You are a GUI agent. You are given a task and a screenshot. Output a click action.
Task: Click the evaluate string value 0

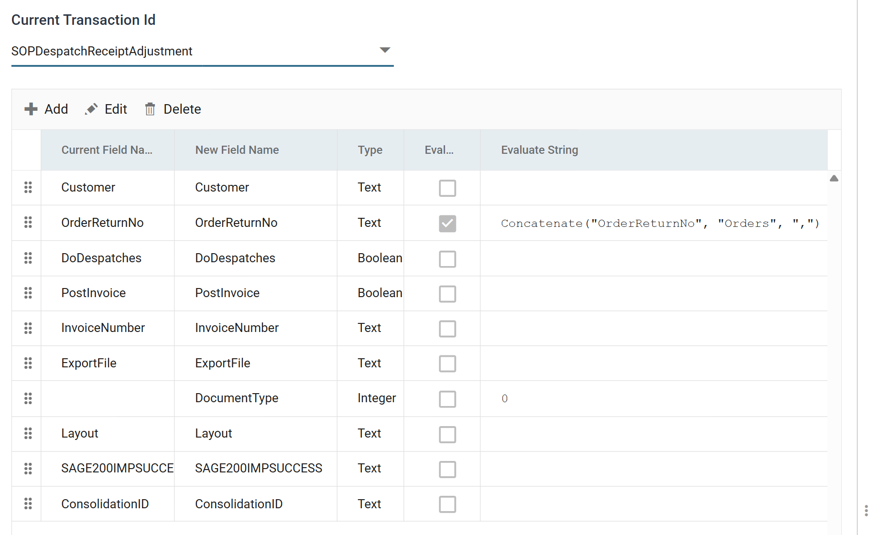click(504, 398)
